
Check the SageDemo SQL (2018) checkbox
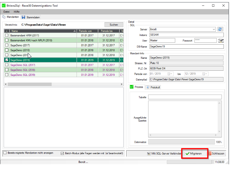tap(7, 69)
